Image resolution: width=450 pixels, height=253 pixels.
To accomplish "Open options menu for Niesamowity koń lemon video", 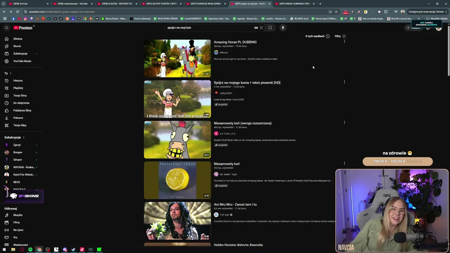I will coord(344,163).
